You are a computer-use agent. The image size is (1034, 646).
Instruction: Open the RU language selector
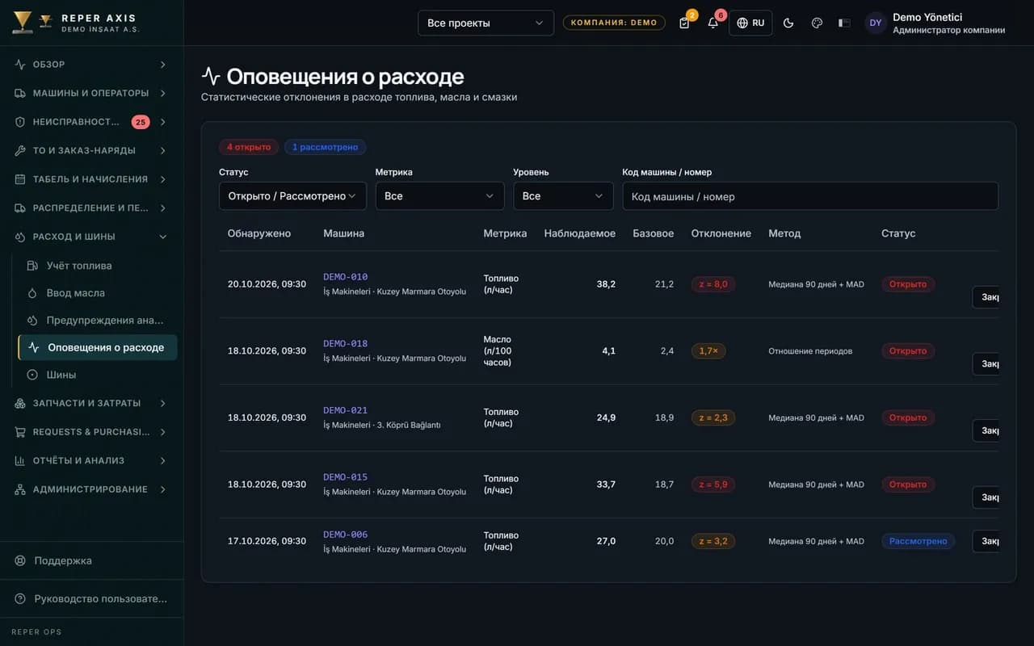pos(750,23)
